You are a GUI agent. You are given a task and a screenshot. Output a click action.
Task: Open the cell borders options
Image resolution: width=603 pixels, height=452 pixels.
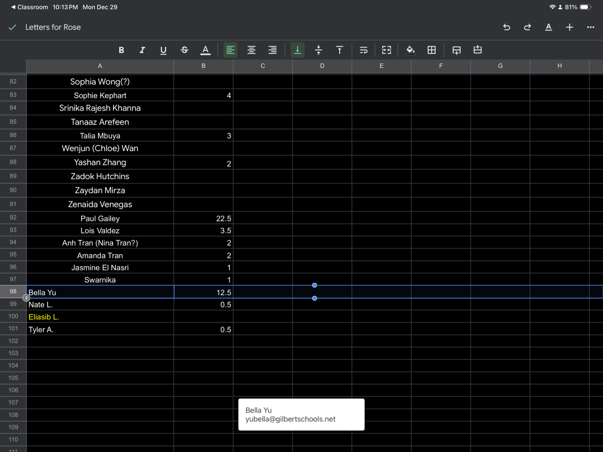point(432,50)
